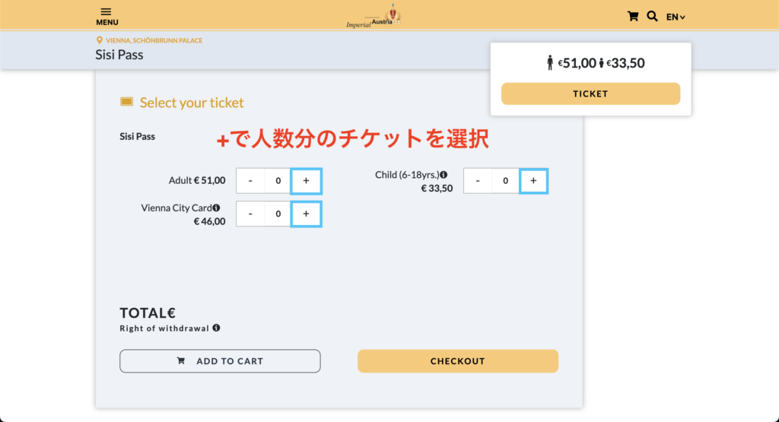Click the location pin icon by Vienna

[x=100, y=40]
